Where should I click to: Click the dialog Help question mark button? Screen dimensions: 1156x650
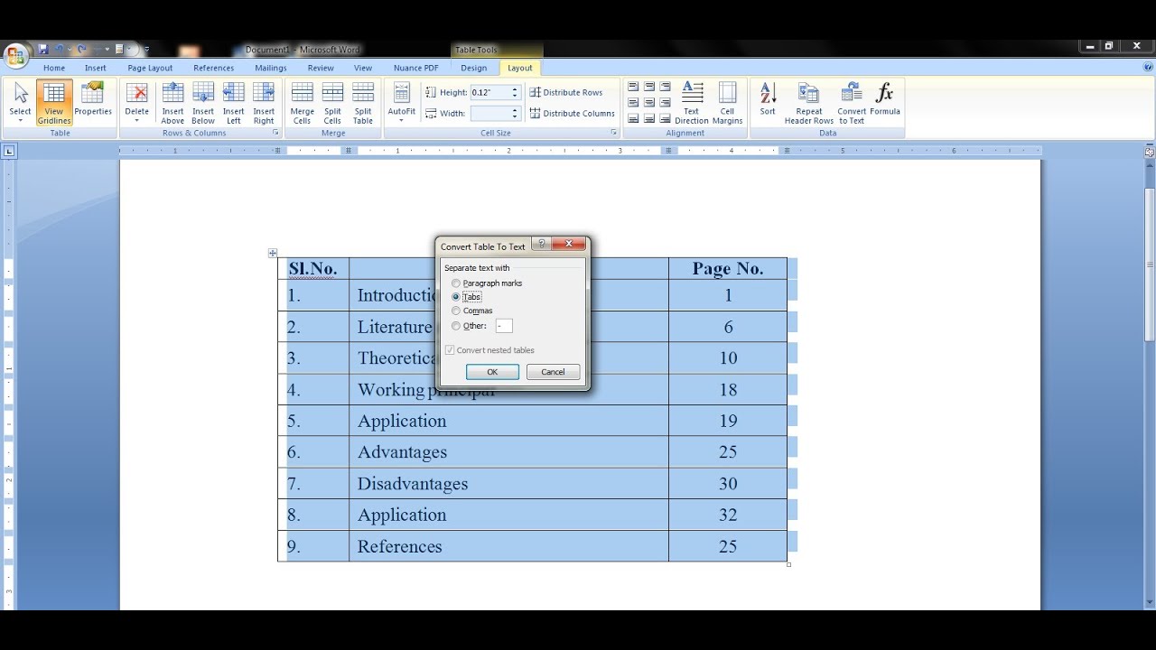(541, 244)
